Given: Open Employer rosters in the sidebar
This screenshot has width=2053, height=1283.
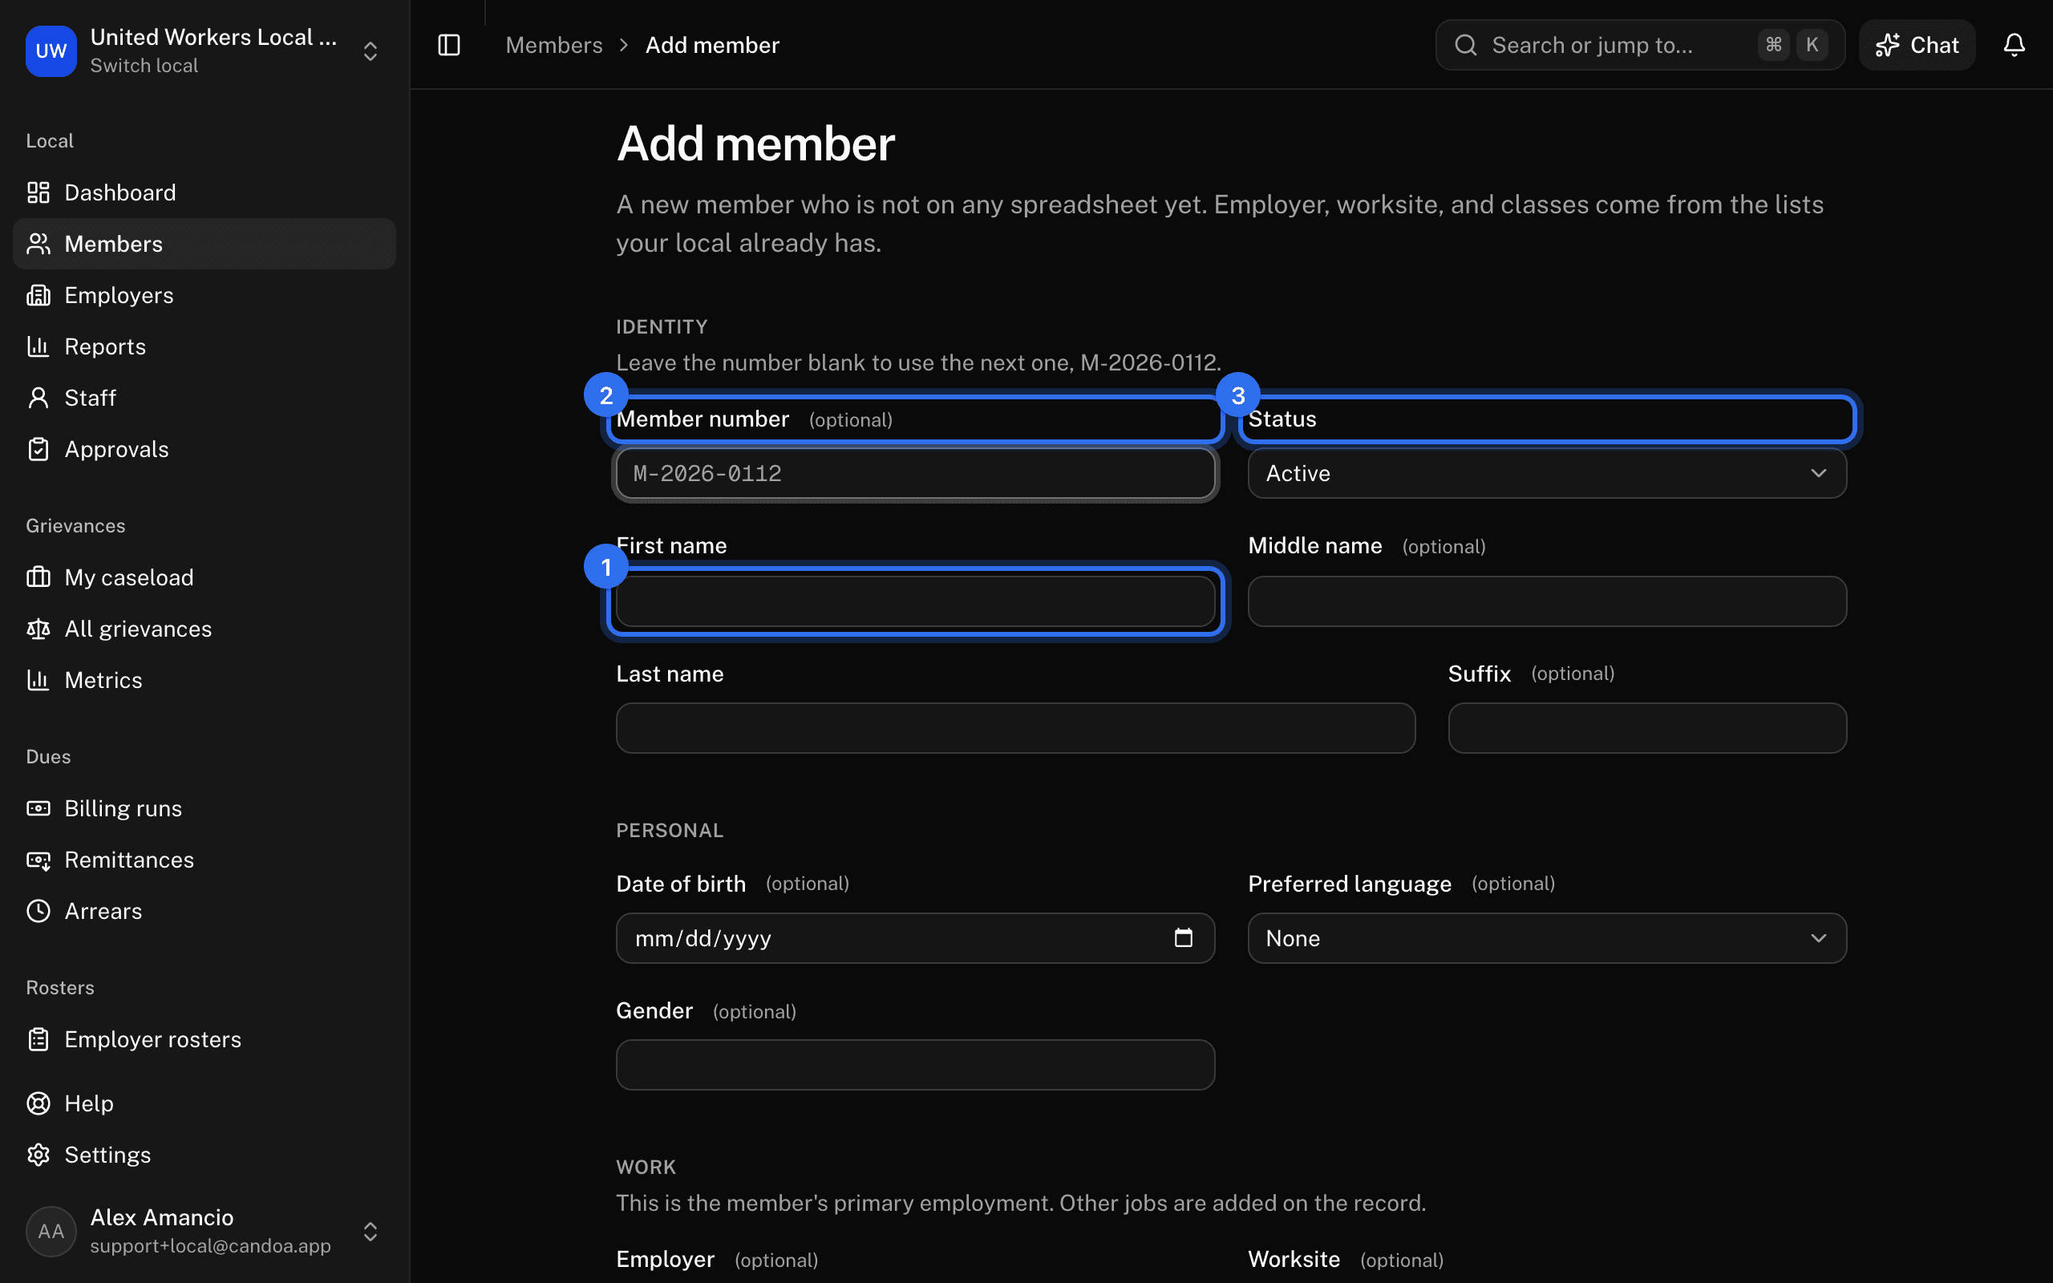Looking at the screenshot, I should click(x=204, y=1038).
